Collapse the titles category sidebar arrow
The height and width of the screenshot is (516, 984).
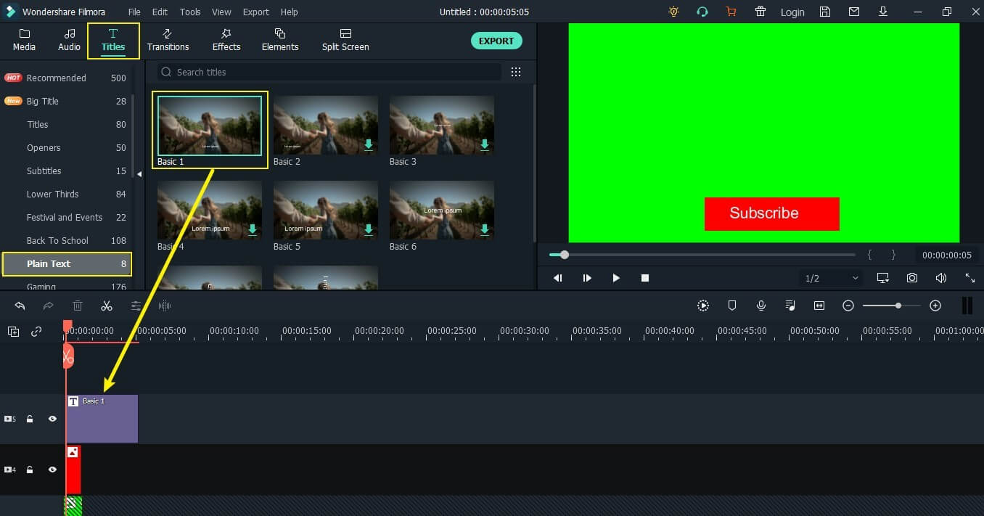(x=139, y=173)
